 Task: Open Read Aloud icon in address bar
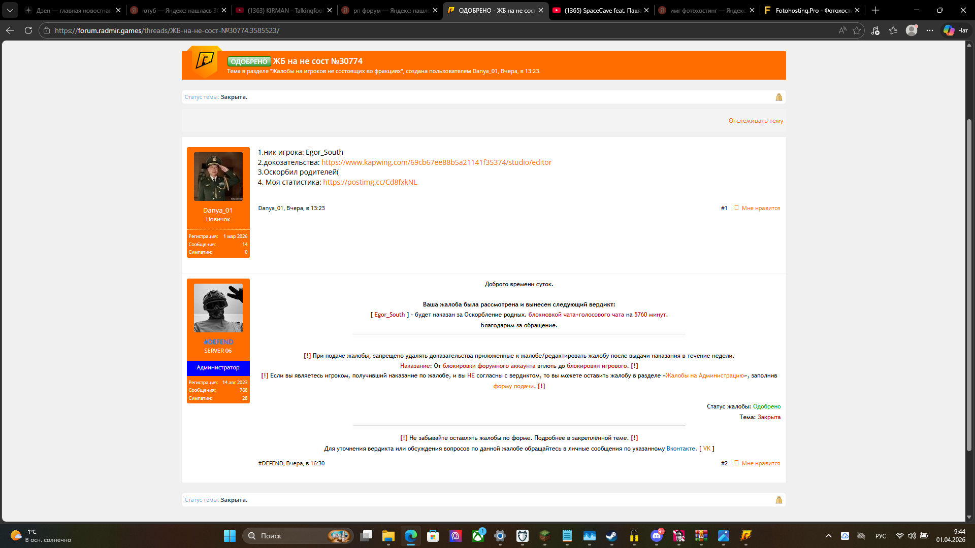842,30
